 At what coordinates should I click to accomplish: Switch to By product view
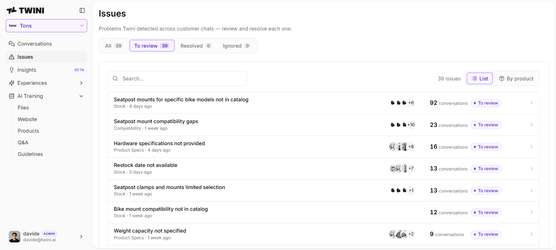(x=516, y=78)
